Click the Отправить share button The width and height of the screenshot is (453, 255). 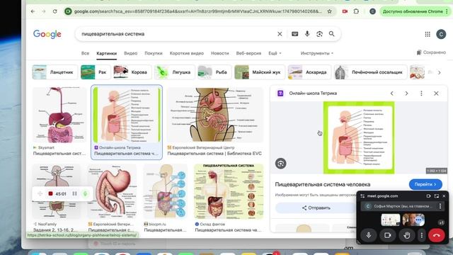click(x=316, y=208)
